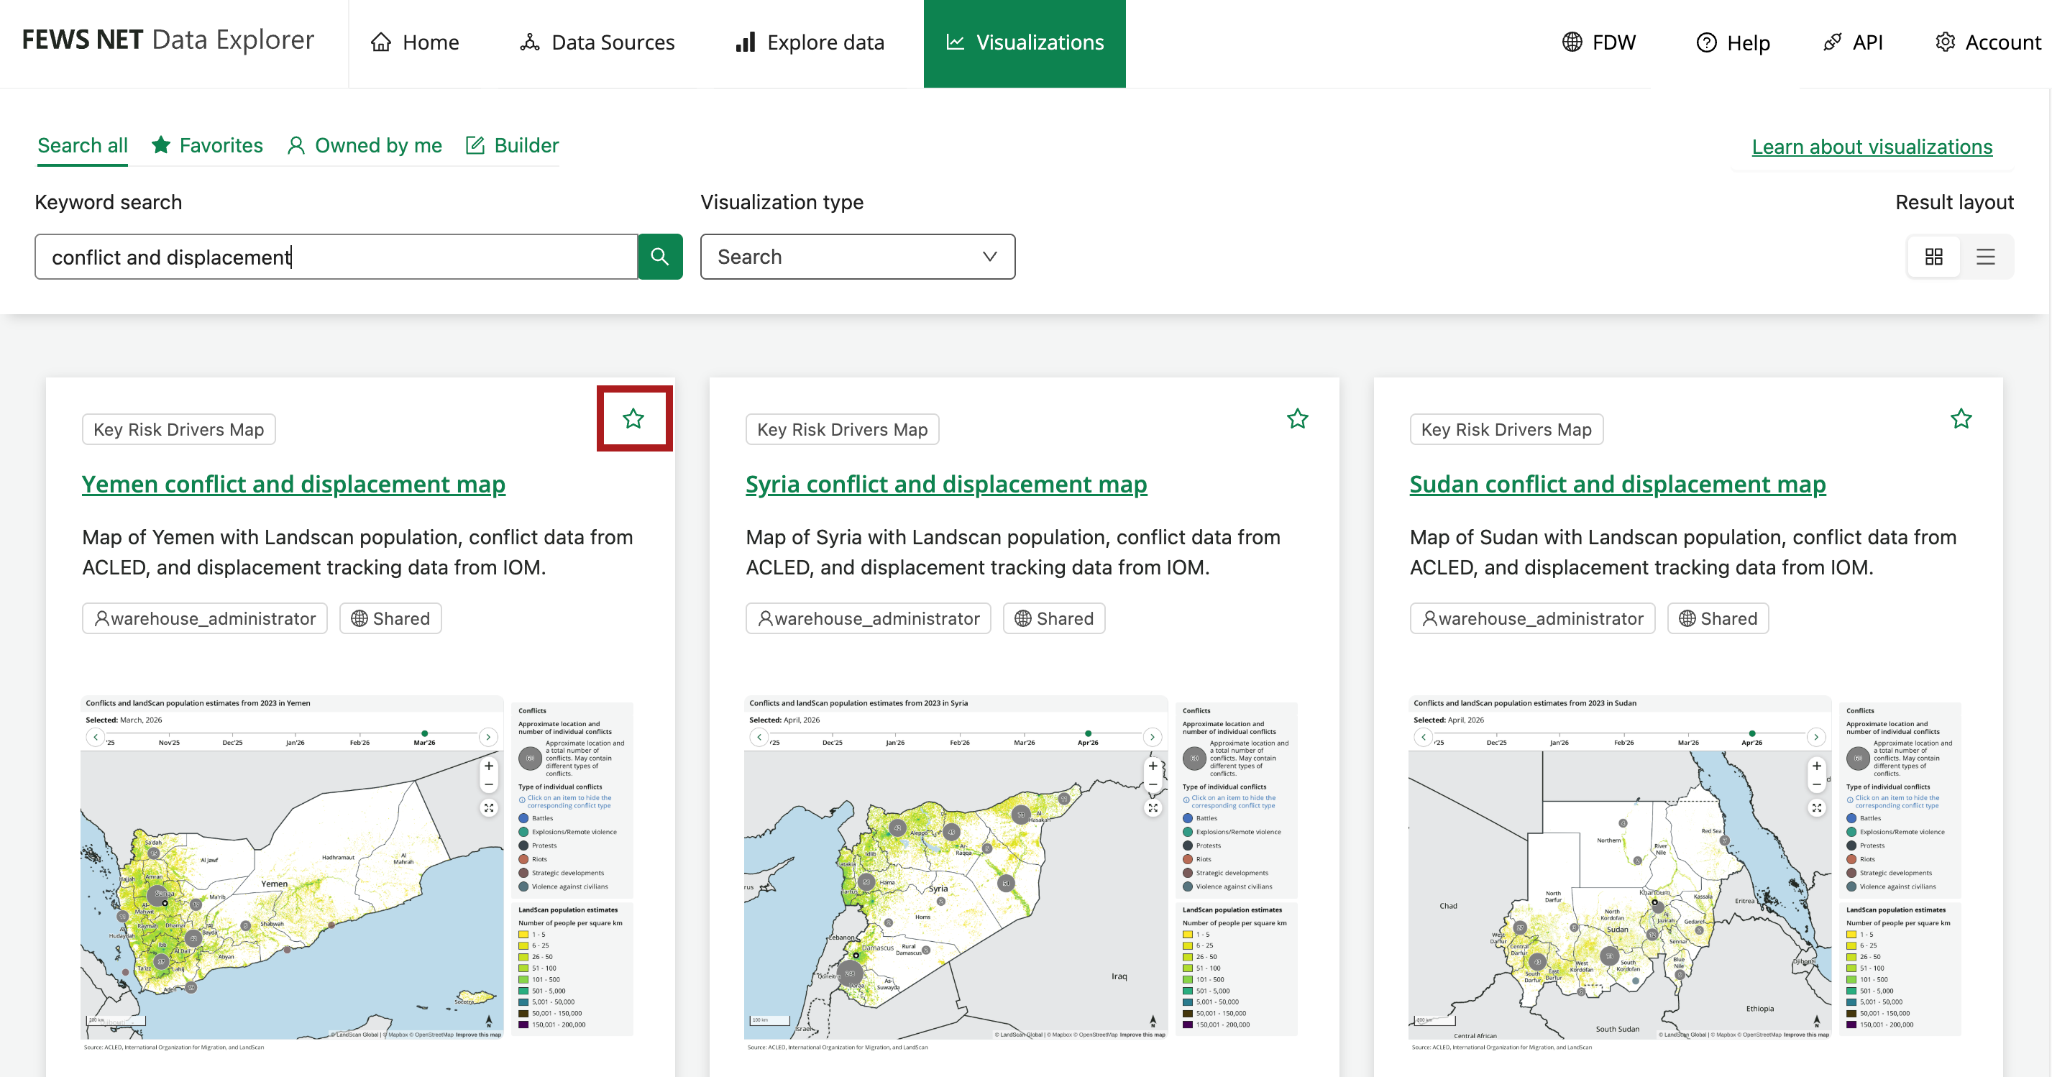The image size is (2052, 1077).
Task: Zoom in on the Syria map
Action: pos(1153,766)
